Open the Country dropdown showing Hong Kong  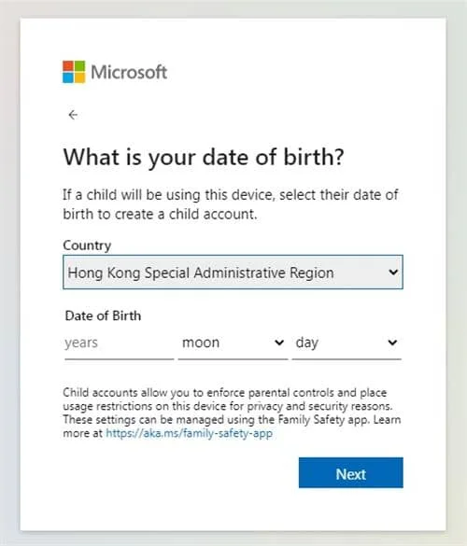(x=233, y=272)
